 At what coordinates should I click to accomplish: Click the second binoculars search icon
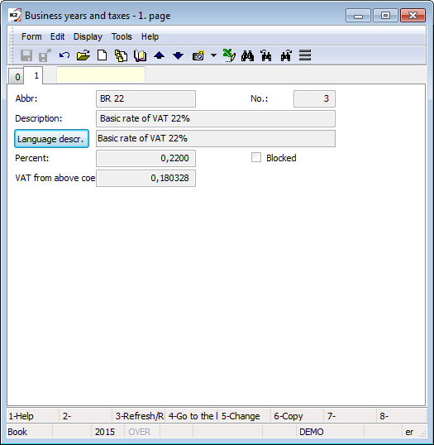266,55
